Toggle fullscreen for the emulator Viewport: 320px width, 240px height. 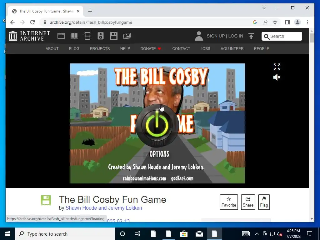[x=277, y=67]
